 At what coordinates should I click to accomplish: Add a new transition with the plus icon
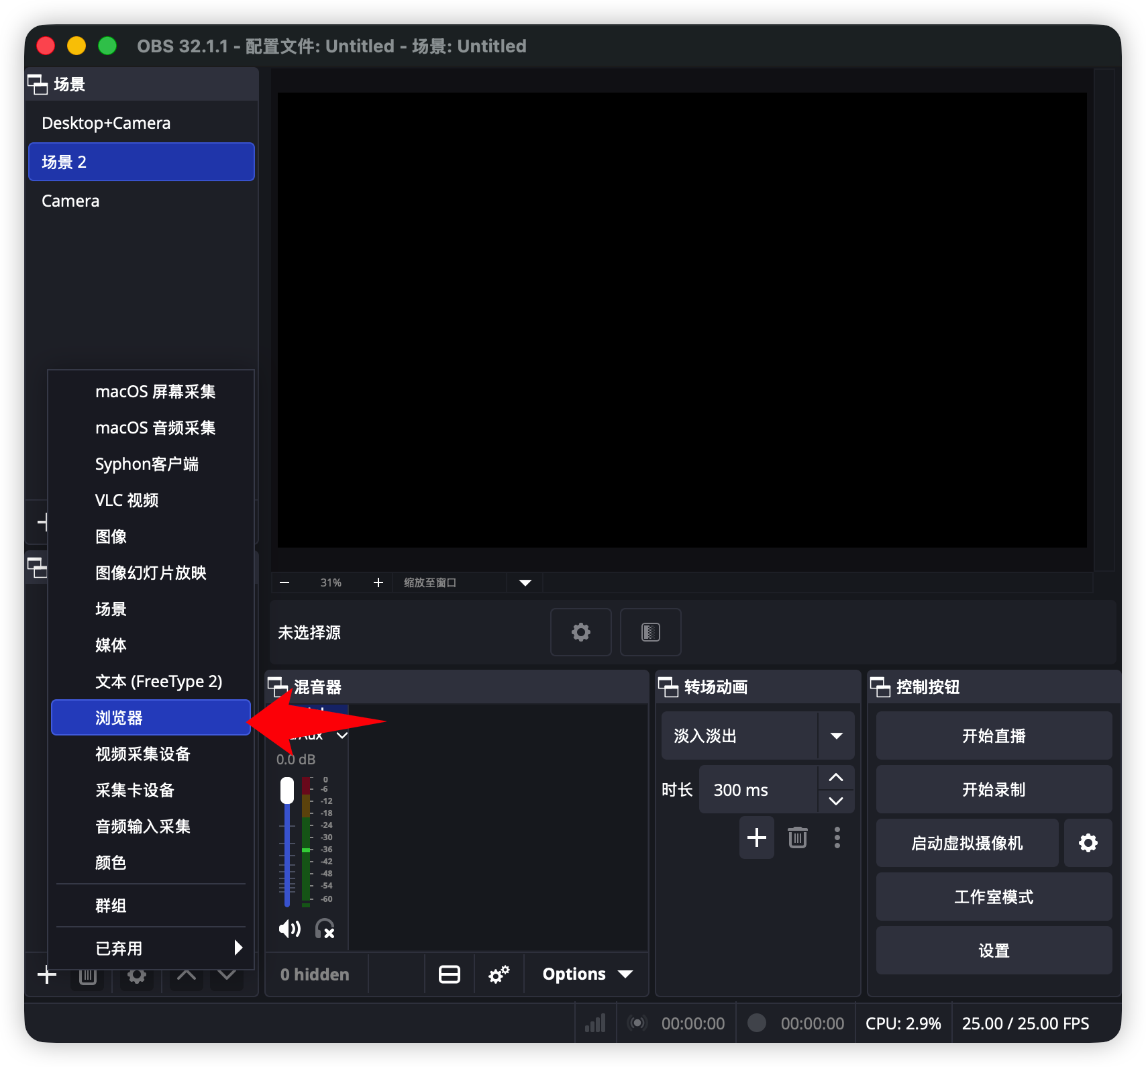pos(756,837)
